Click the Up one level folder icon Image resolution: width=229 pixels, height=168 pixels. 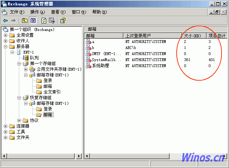(25, 21)
